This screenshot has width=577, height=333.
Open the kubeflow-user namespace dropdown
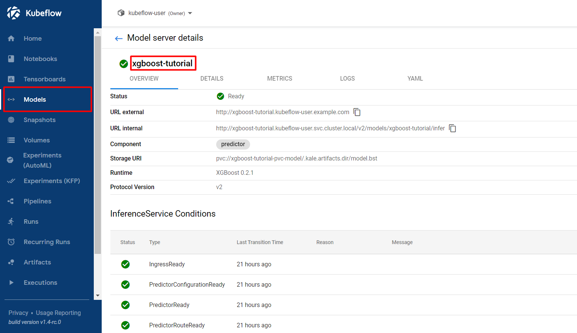pyautogui.click(x=155, y=13)
